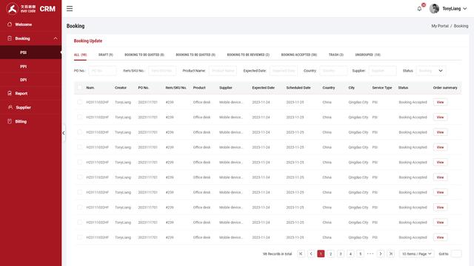The image size is (474, 266).
Task: Go to the next results page
Action: pos(381,253)
